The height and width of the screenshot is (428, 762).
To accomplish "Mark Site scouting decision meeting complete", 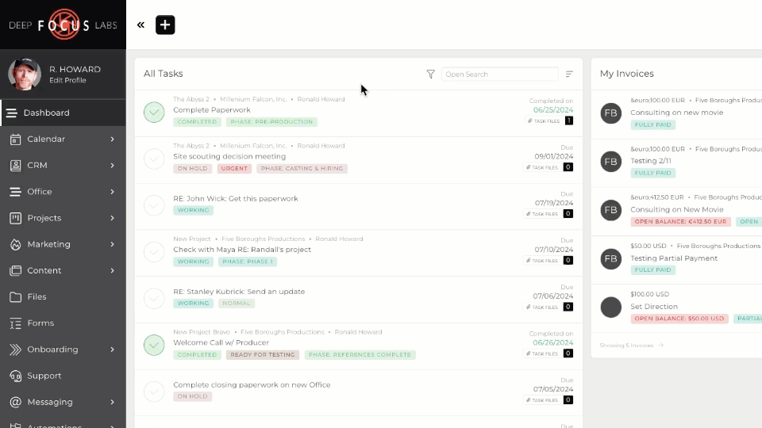I will tap(154, 159).
